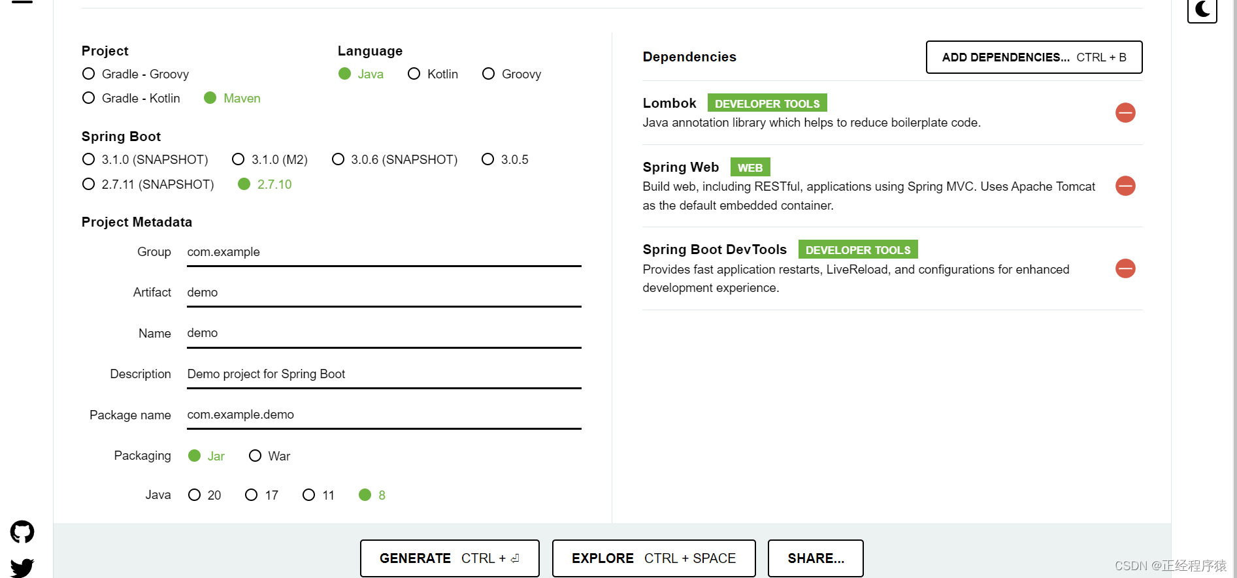Viewport: 1237px width, 578px height.
Task: Select Spring Boot 2.7.10
Action: pos(265,184)
